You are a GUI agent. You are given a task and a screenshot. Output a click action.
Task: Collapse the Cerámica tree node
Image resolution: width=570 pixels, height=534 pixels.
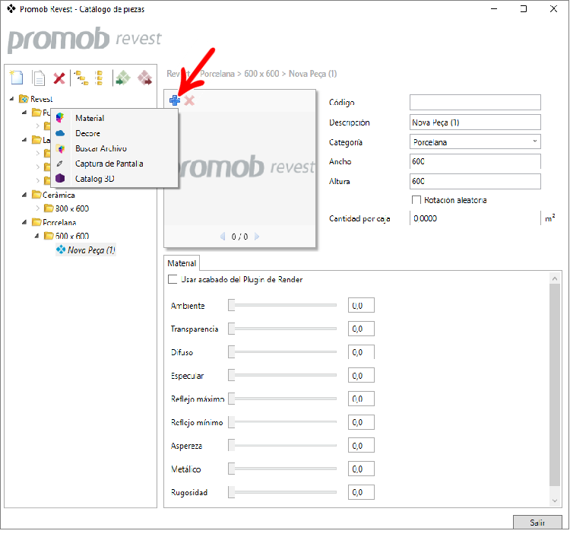[x=24, y=195]
